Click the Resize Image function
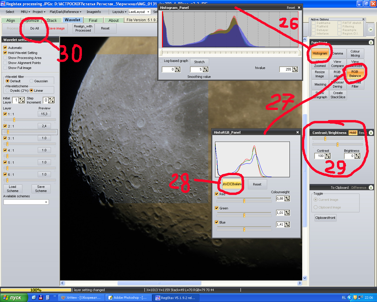The width and height of the screenshot is (377, 302). click(x=320, y=74)
